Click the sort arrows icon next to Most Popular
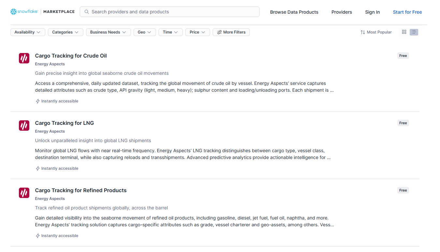The image size is (440, 252). [x=363, y=32]
